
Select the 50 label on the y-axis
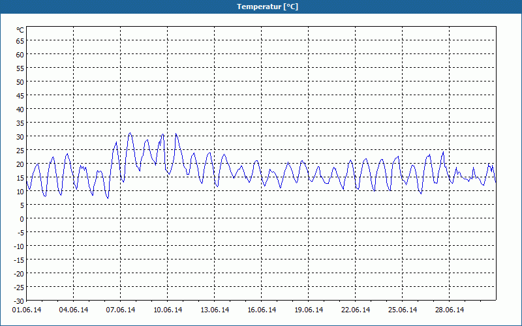tap(20, 82)
